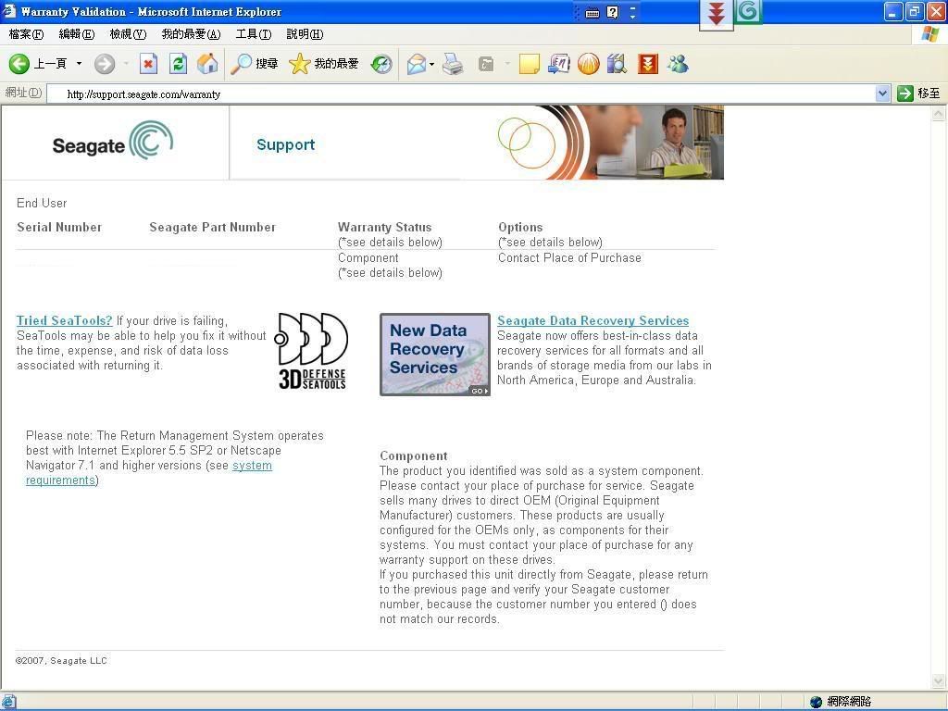
Task: Follow the Tried SeaTools? link
Action: tap(64, 320)
